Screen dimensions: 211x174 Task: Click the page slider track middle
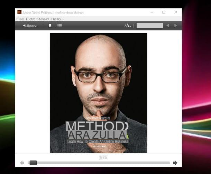click(99, 163)
